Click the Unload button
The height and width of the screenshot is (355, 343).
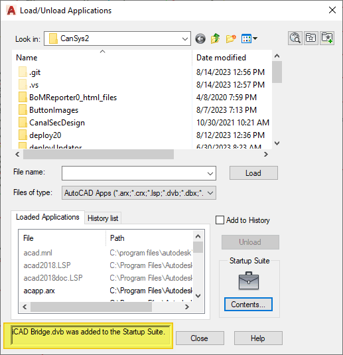pyautogui.click(x=250, y=242)
